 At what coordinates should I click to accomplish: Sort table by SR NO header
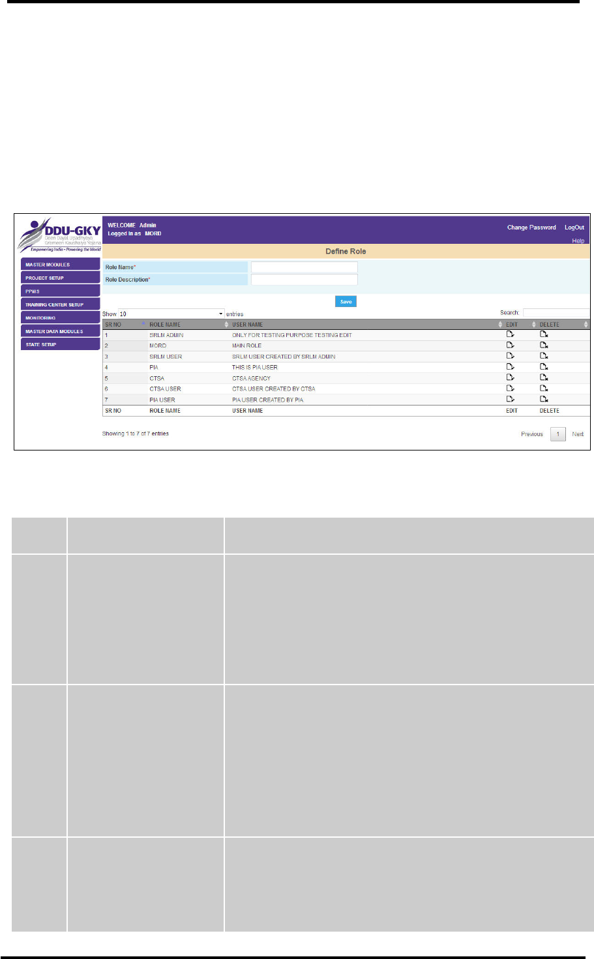tap(125, 324)
